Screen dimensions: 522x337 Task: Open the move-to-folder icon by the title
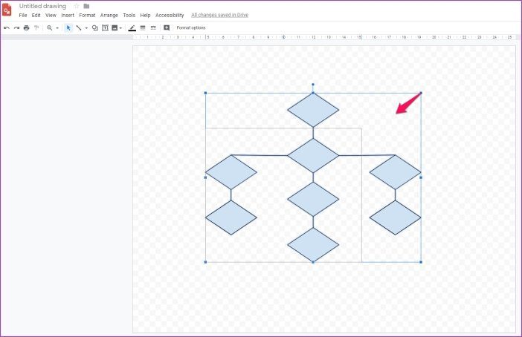click(x=86, y=6)
